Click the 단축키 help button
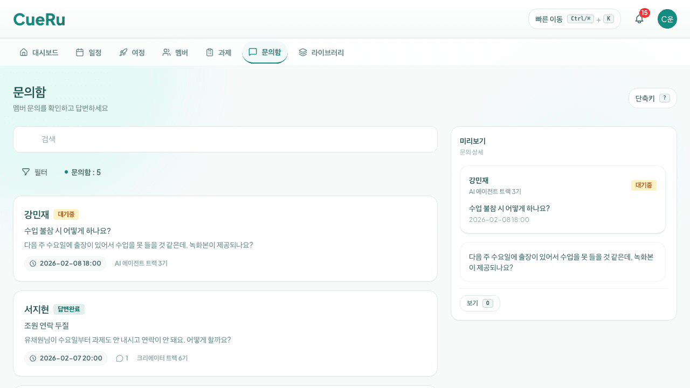The height and width of the screenshot is (388, 690). (652, 98)
